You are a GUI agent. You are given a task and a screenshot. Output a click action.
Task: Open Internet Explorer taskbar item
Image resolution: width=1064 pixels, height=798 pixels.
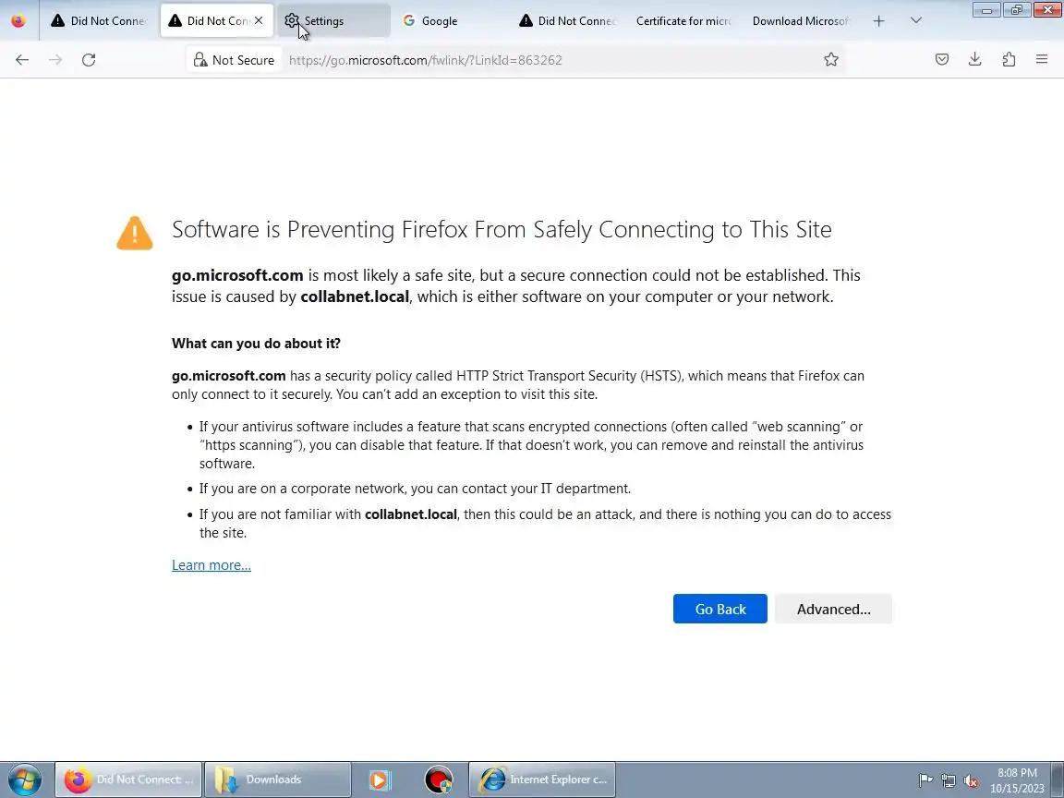click(542, 780)
